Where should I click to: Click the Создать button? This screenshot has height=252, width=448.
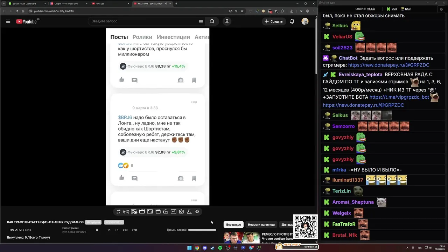(x=273, y=21)
